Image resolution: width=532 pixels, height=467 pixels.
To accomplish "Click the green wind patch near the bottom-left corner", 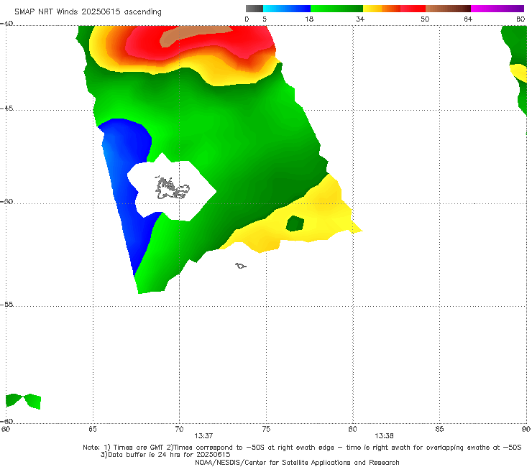I will point(24,401).
